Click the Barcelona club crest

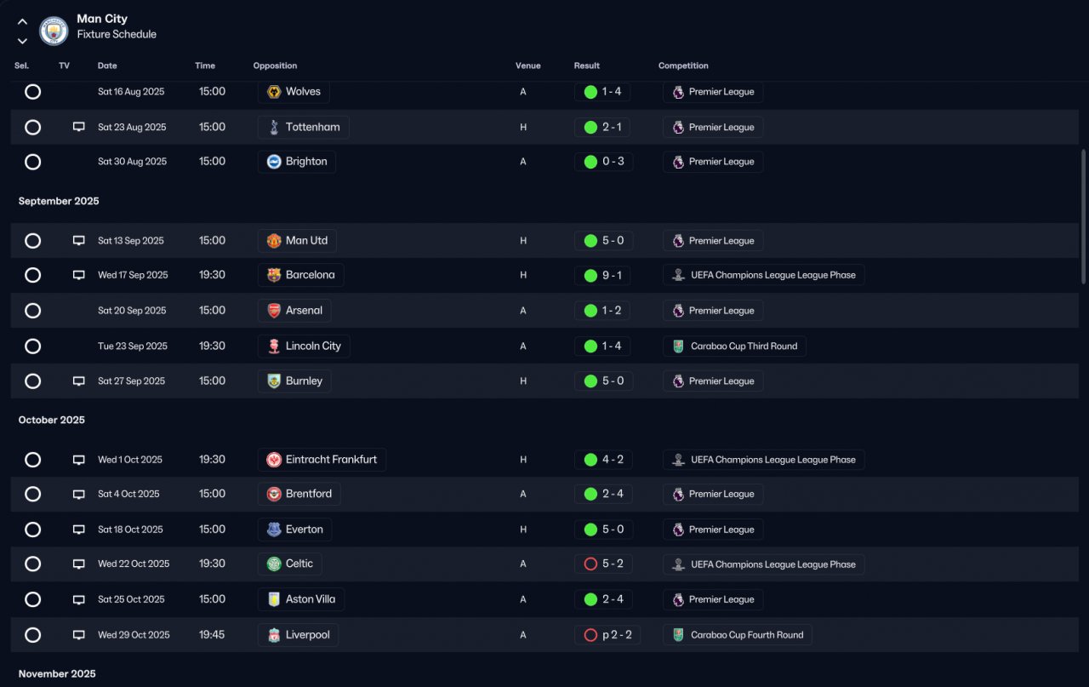click(x=274, y=275)
